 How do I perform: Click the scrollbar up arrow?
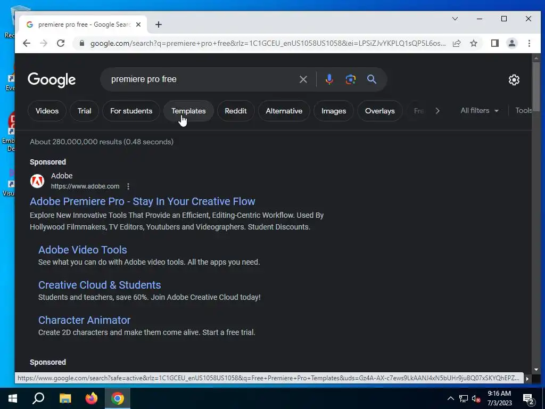click(536, 58)
